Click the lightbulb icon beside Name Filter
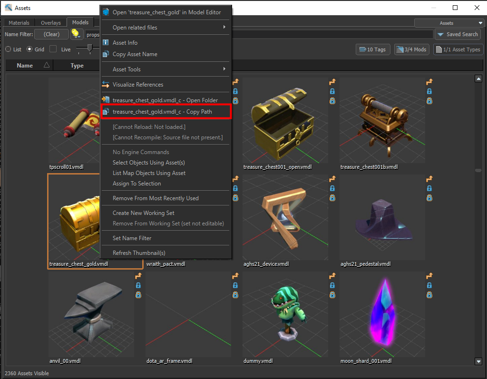 coord(76,34)
